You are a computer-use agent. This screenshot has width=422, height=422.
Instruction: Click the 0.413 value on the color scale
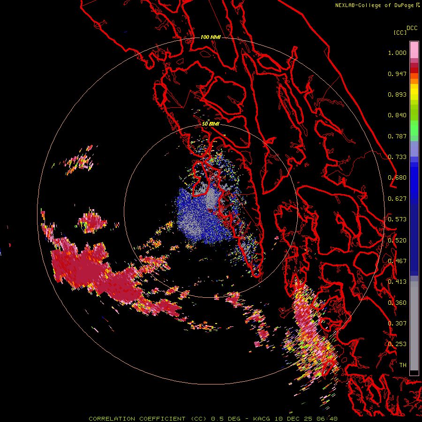(x=397, y=282)
